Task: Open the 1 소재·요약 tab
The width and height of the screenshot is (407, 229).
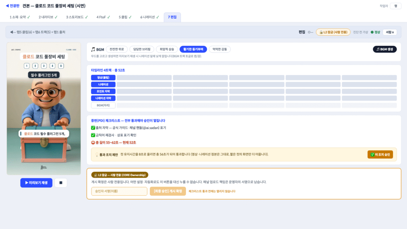Action: pos(20,17)
